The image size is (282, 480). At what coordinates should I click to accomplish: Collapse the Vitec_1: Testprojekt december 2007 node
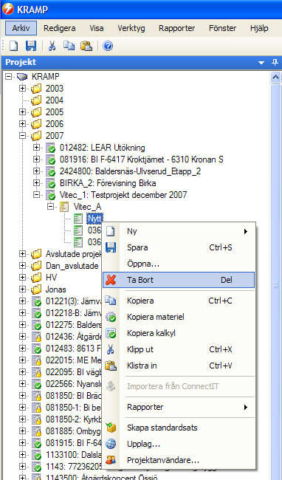pyautogui.click(x=36, y=195)
